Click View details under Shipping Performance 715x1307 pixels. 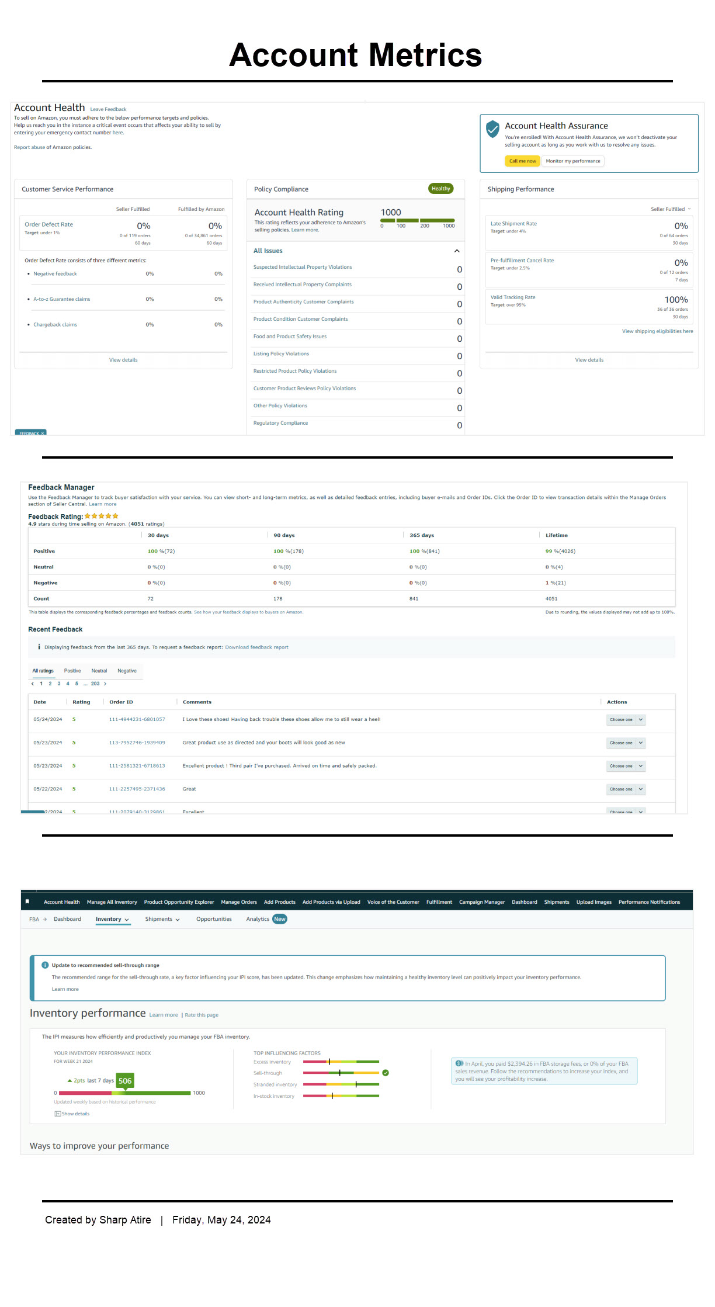pyautogui.click(x=589, y=360)
